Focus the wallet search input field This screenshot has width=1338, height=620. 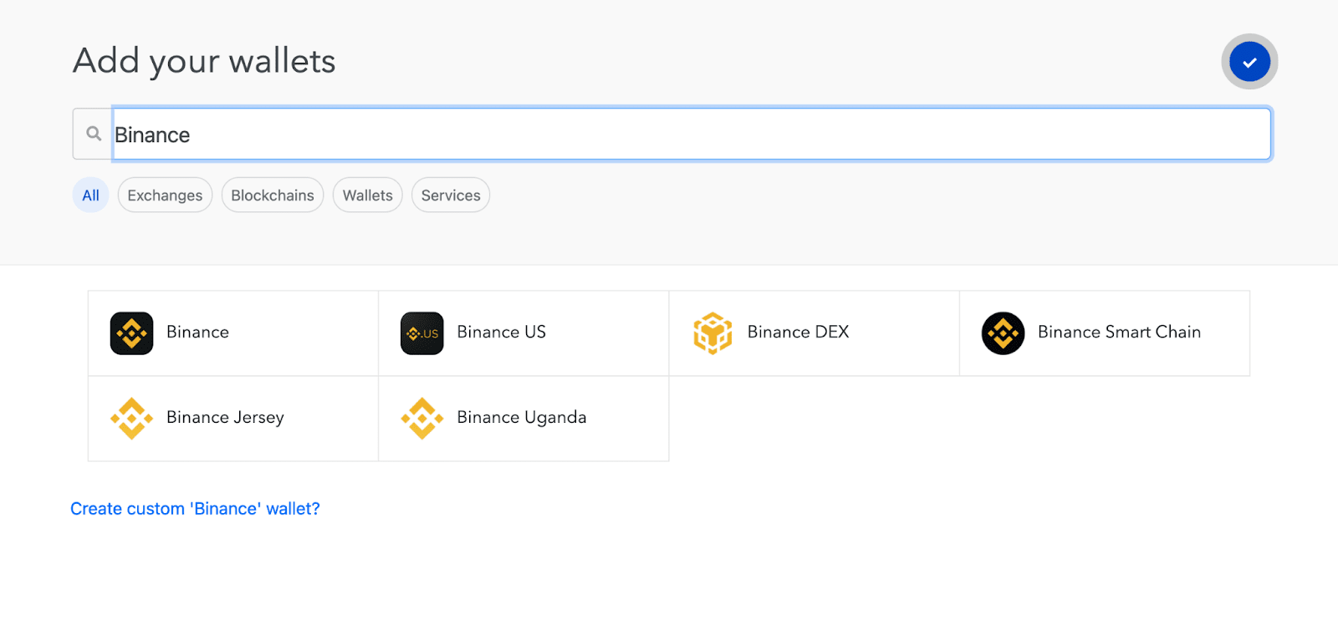[x=691, y=135]
